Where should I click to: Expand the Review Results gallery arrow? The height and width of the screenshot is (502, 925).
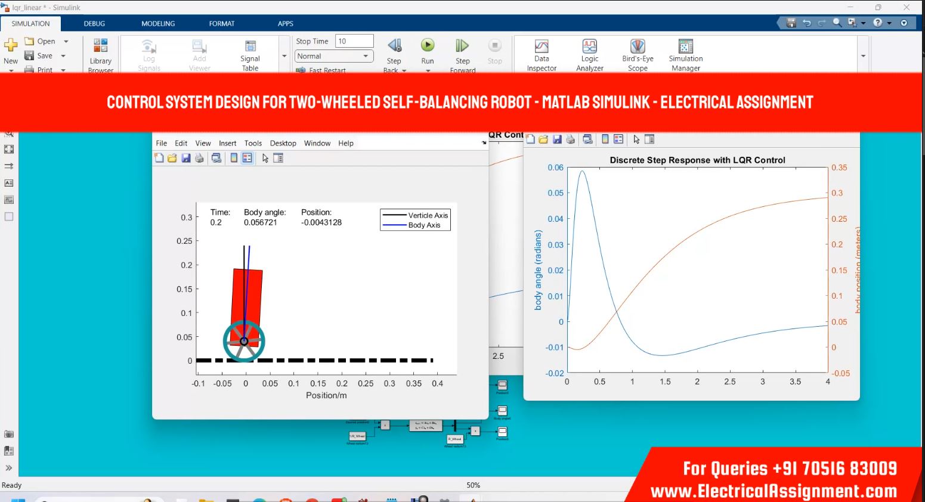pyautogui.click(x=863, y=56)
